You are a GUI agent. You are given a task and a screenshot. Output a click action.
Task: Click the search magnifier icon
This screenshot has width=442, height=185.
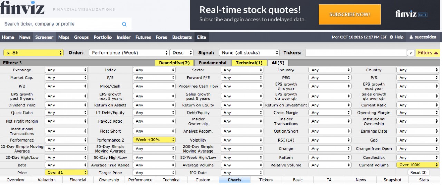pyautogui.click(x=124, y=24)
